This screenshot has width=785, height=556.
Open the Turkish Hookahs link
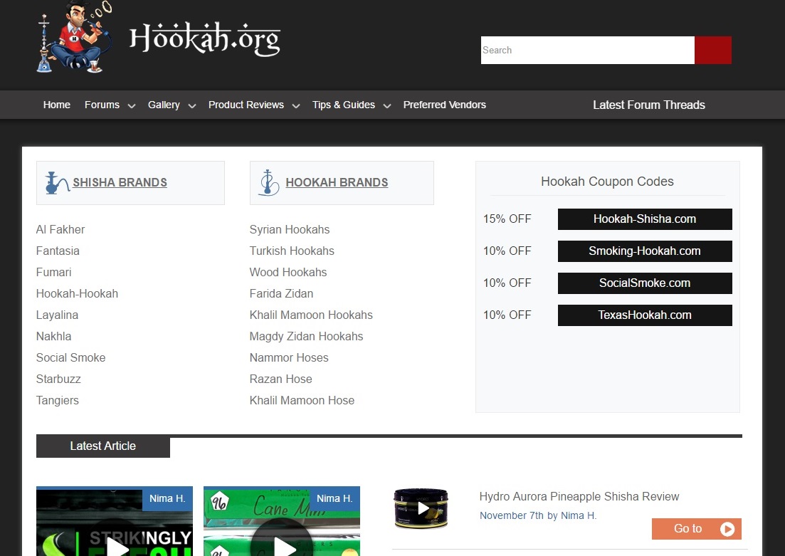[x=292, y=251]
